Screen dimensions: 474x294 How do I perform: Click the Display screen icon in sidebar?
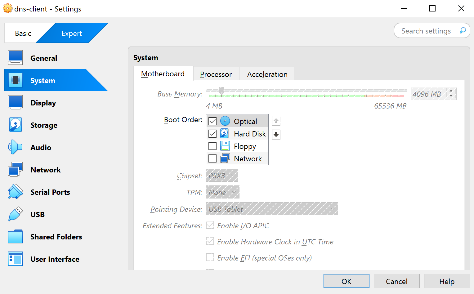tap(16, 103)
